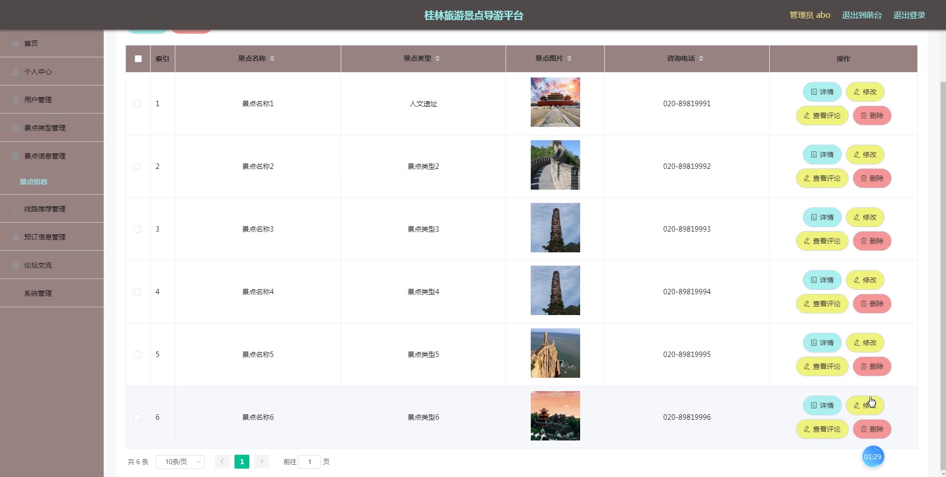This screenshot has height=477, width=946.
Task: Click the icon beside 用户管理
Action: click(x=16, y=100)
